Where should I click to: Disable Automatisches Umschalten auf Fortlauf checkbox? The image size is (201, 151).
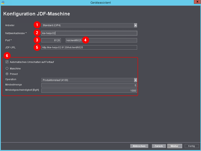pyautogui.click(x=7, y=62)
